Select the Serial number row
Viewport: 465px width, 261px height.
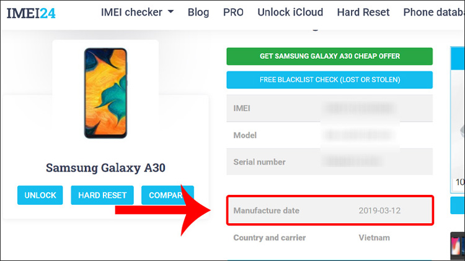coord(329,162)
